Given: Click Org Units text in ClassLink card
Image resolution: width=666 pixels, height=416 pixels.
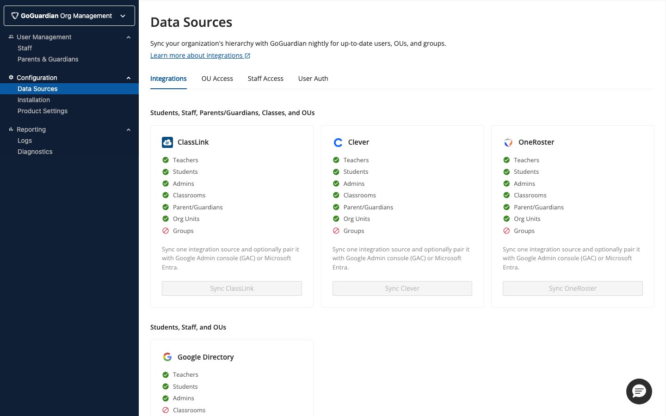Looking at the screenshot, I should (x=186, y=219).
